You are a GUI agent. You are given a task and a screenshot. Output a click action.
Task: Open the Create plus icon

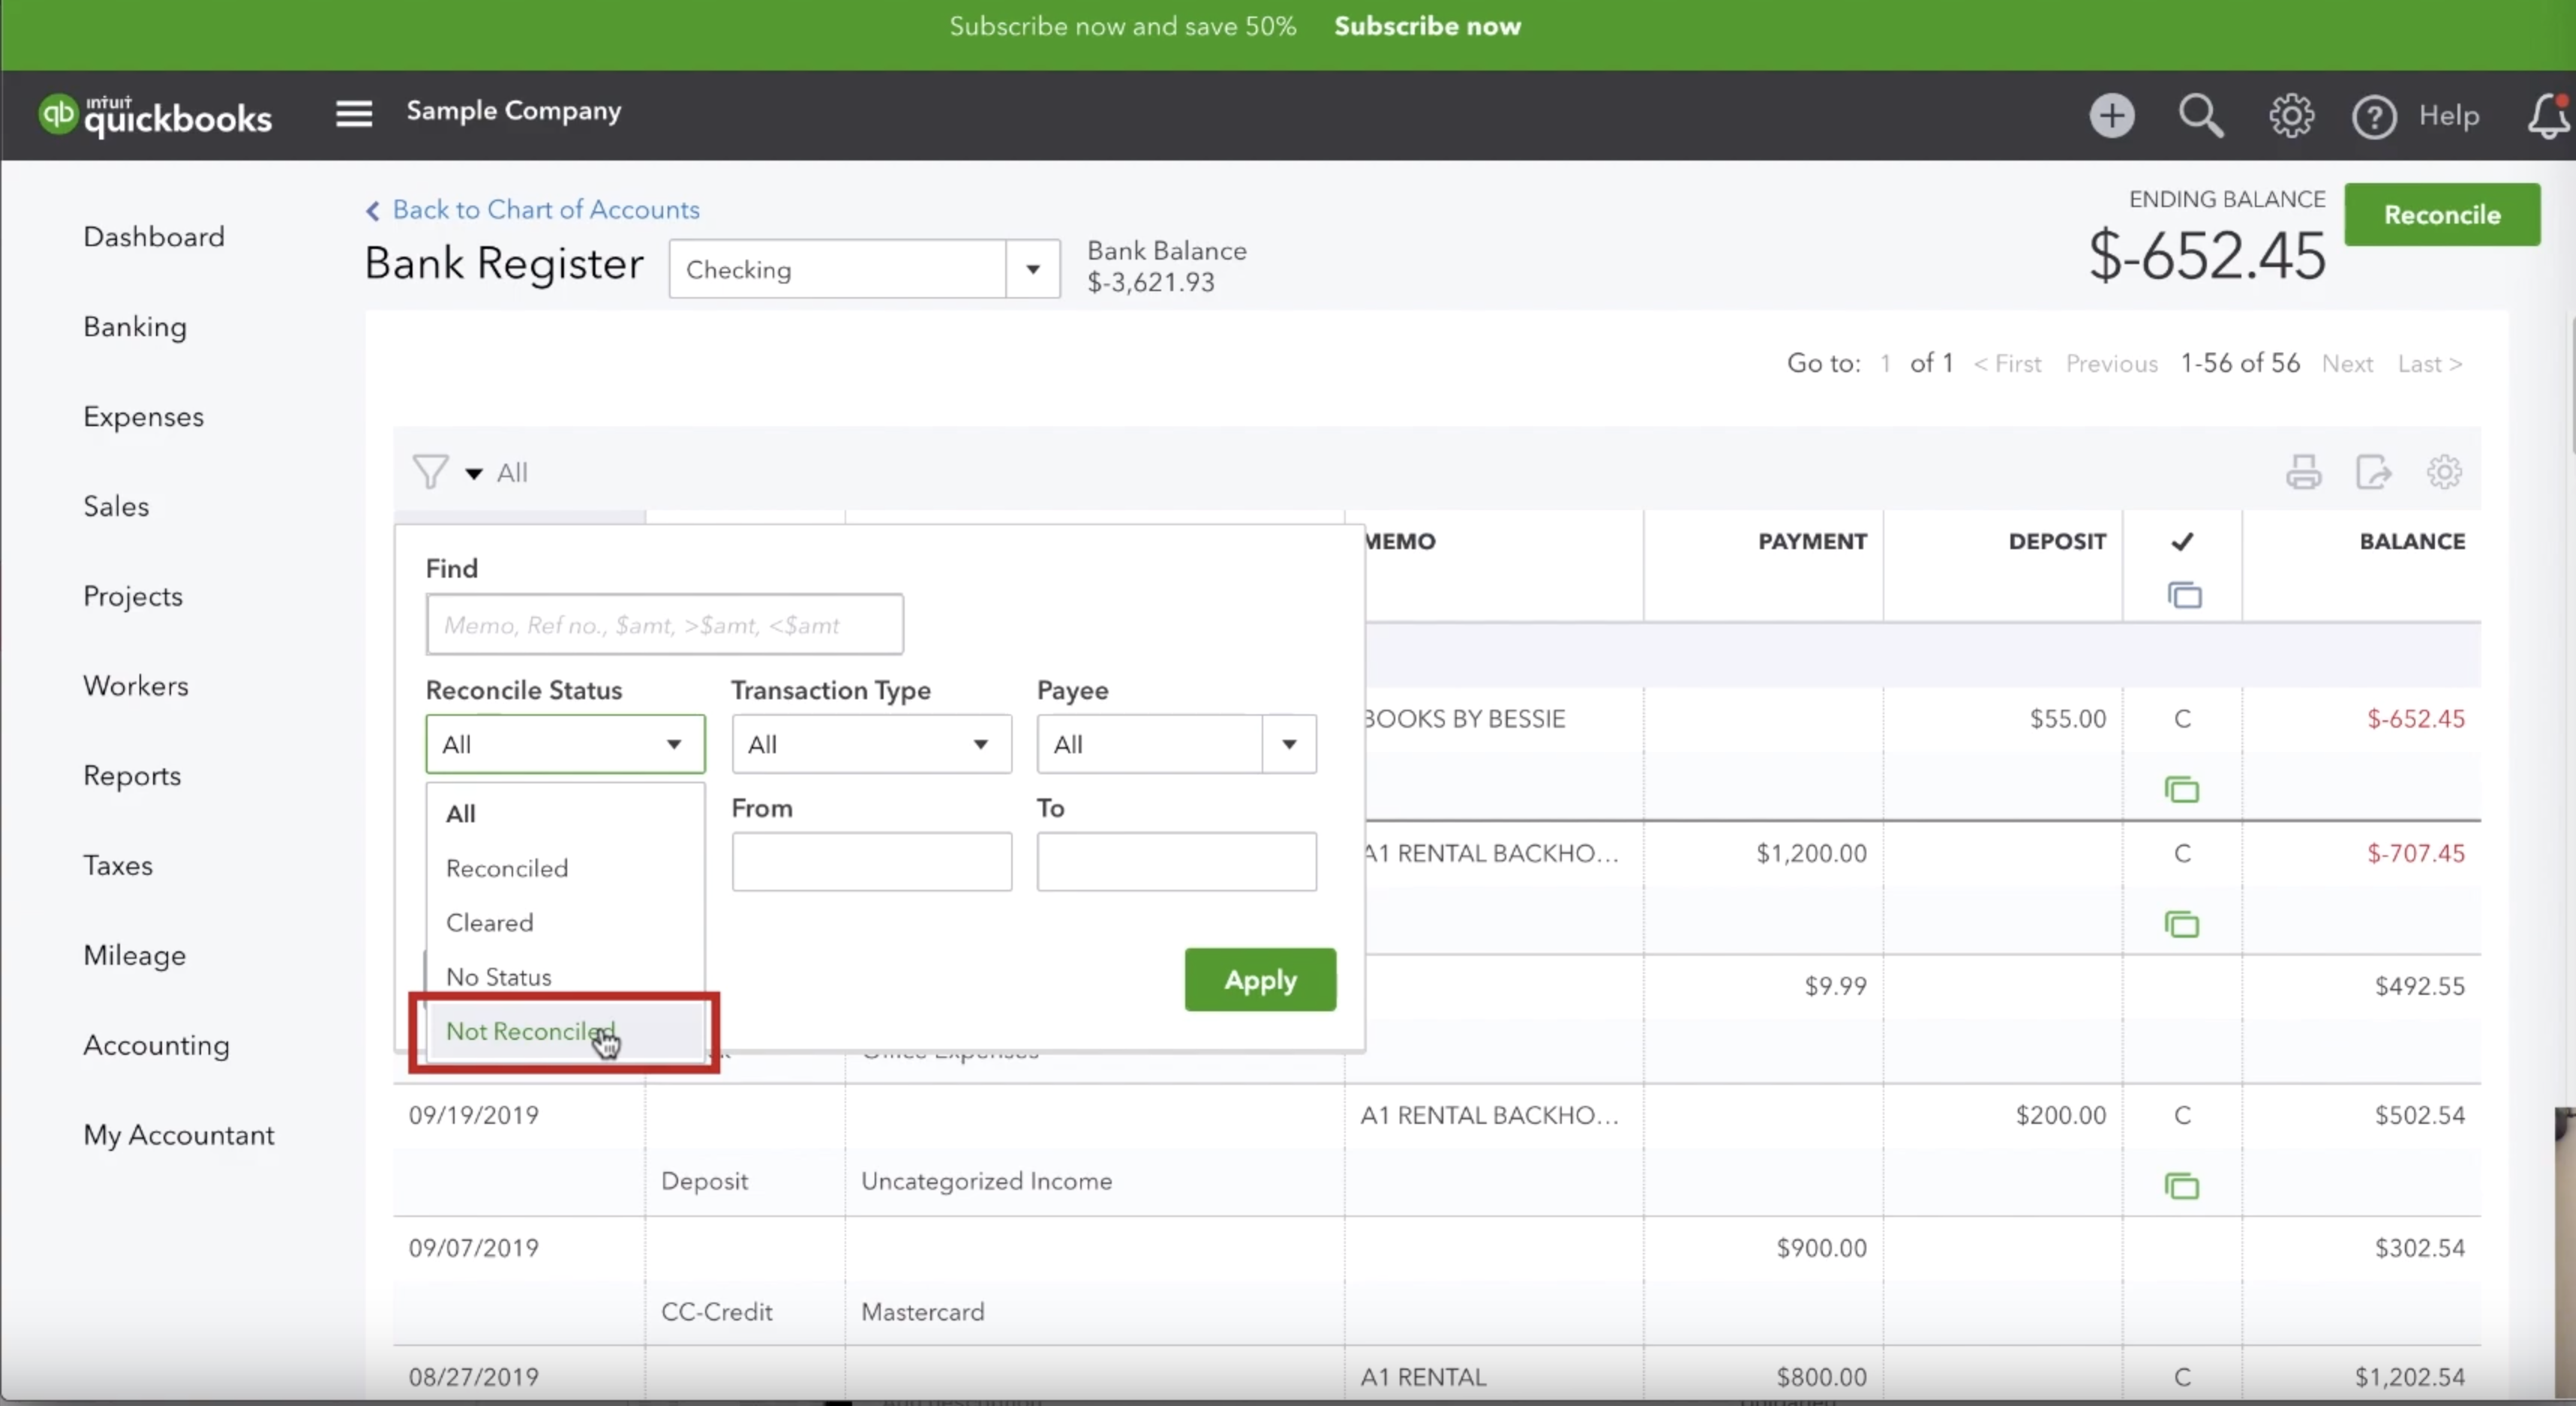pyautogui.click(x=2111, y=116)
